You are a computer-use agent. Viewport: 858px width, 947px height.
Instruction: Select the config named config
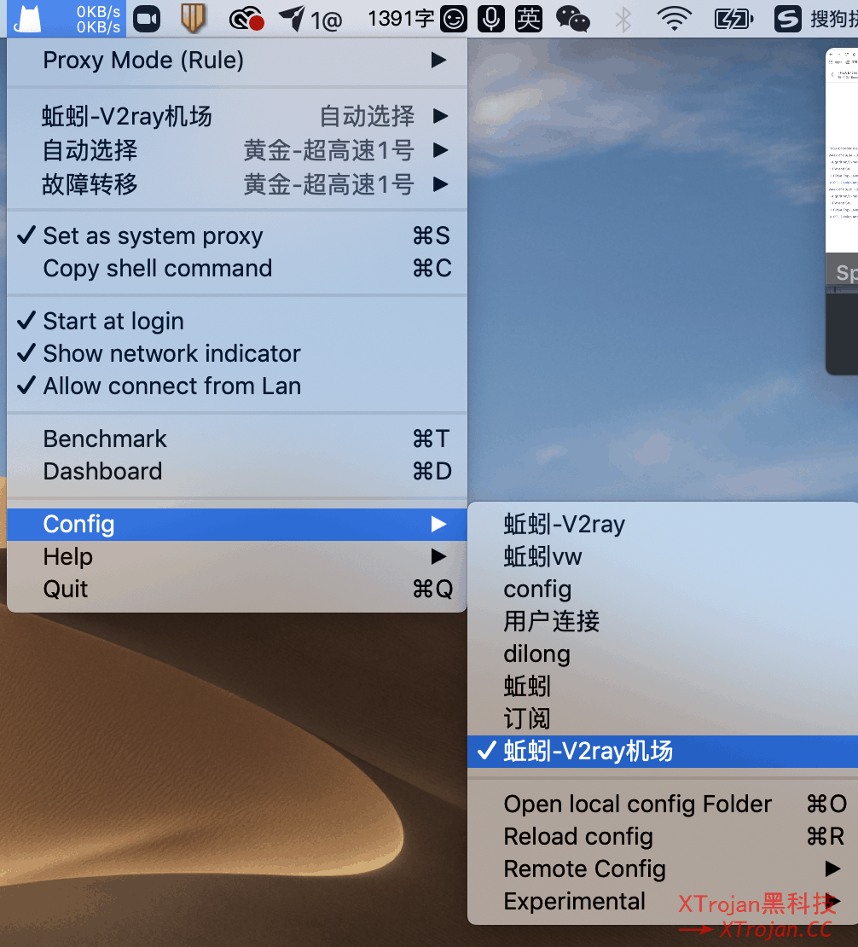coord(663,589)
